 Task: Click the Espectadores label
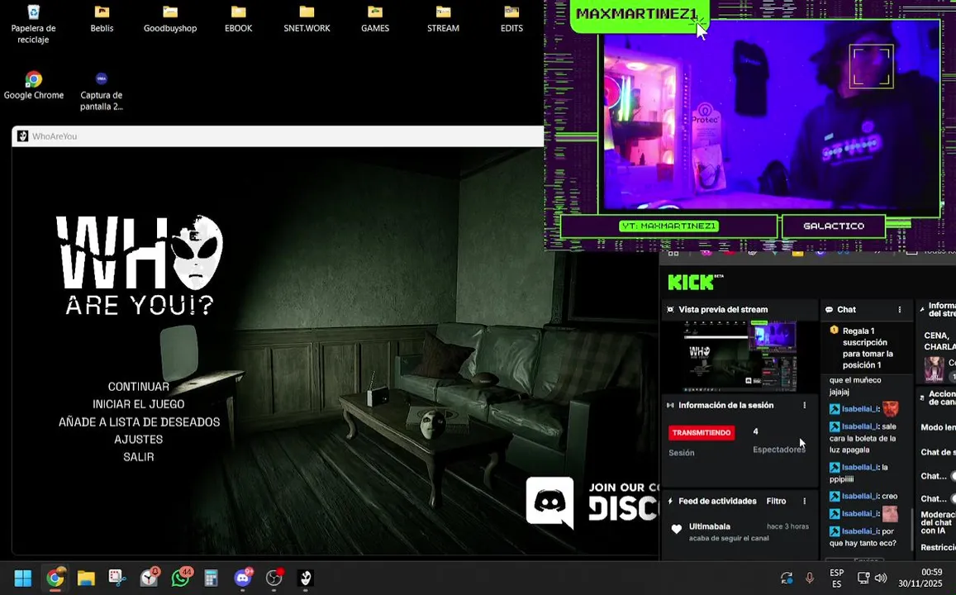778,450
